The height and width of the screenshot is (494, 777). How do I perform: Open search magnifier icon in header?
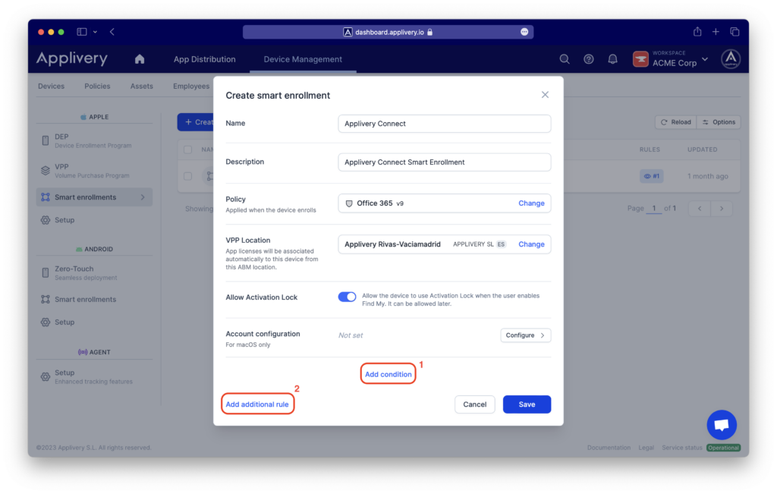pyautogui.click(x=565, y=59)
